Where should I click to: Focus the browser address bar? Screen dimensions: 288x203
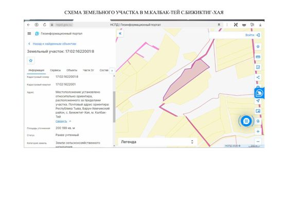point(136,25)
